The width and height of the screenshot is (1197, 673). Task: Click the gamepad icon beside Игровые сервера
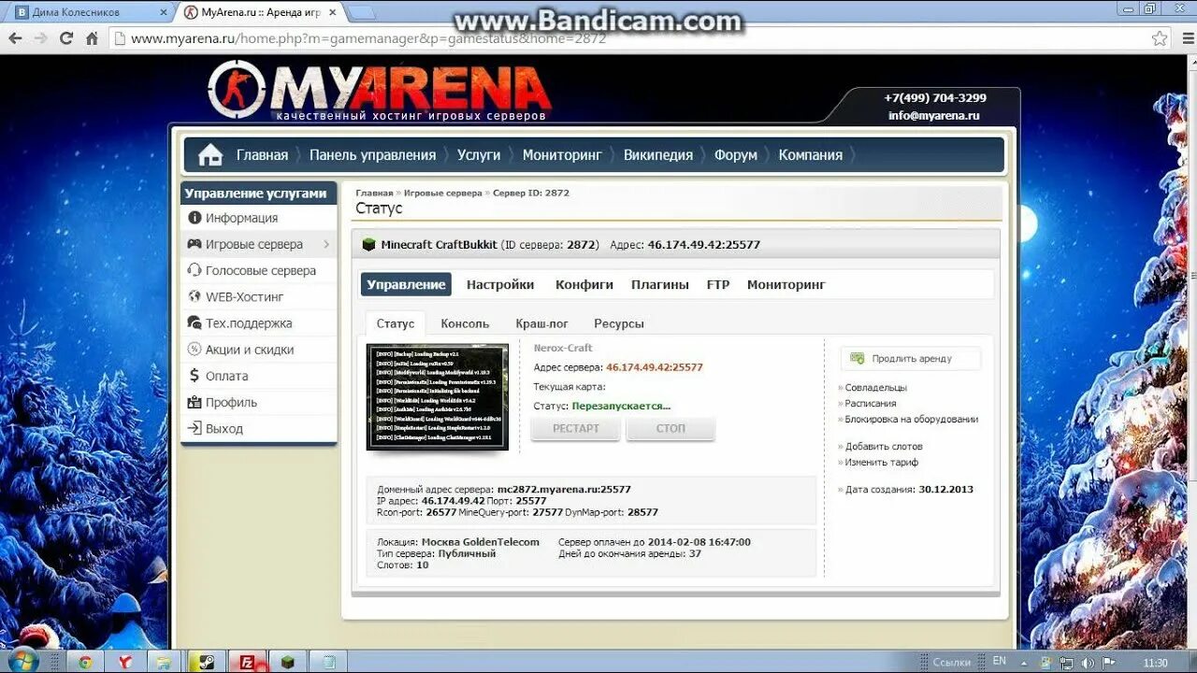(x=195, y=244)
